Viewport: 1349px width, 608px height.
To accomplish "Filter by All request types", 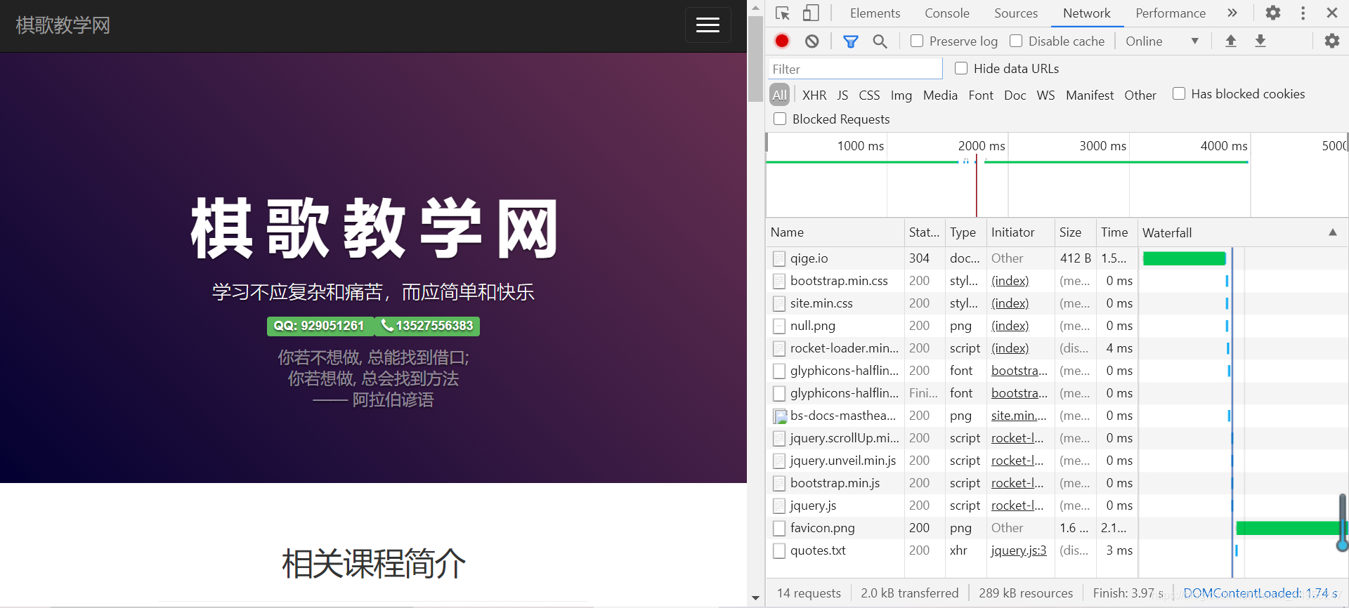I will [780, 95].
